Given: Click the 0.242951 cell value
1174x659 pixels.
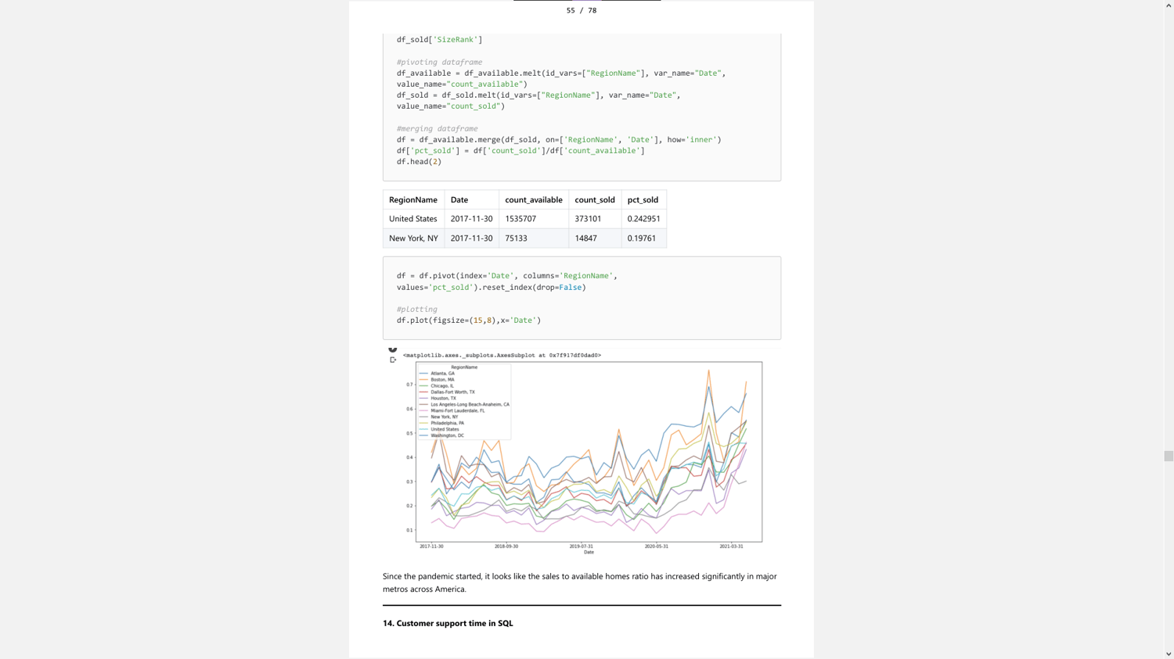Looking at the screenshot, I should 643,219.
